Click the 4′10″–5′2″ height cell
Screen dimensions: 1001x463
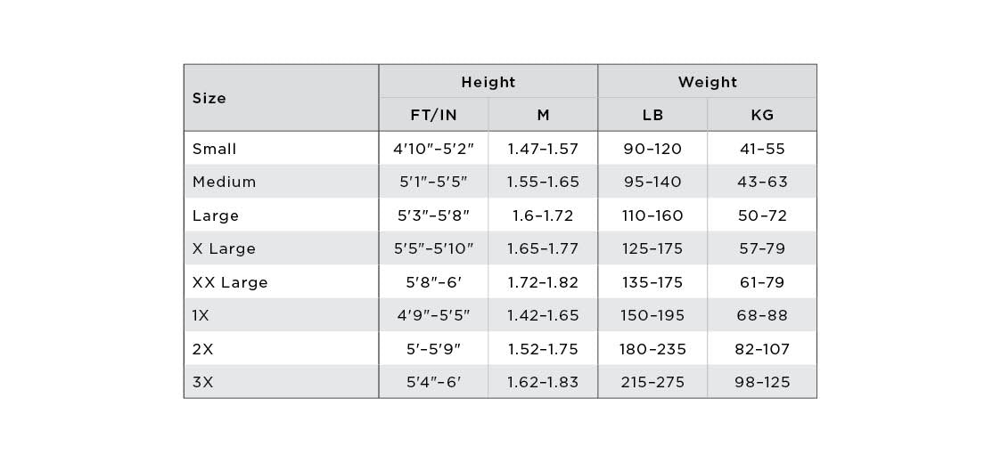pyautogui.click(x=433, y=149)
